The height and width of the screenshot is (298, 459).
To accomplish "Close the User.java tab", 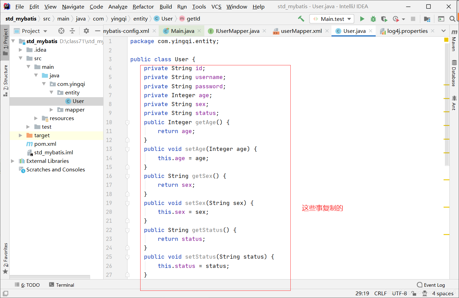I will coord(371,31).
